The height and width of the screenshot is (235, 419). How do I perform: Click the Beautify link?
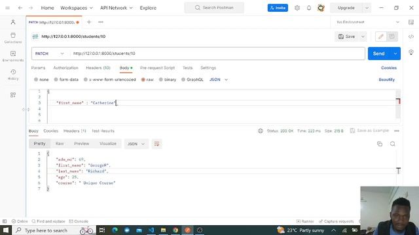pyautogui.click(x=387, y=80)
